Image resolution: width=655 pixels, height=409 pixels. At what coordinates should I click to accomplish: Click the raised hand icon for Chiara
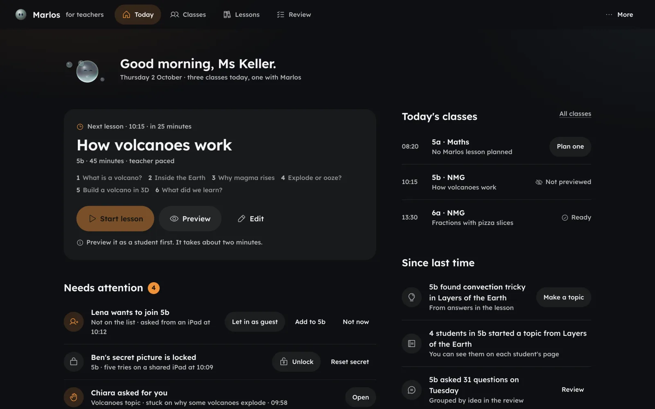74,397
